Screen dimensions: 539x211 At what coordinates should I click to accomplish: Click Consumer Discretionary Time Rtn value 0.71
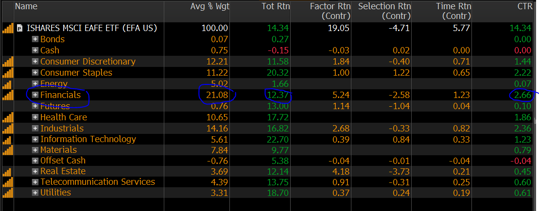click(461, 62)
